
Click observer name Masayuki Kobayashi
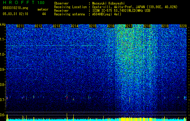(x=108, y=3)
